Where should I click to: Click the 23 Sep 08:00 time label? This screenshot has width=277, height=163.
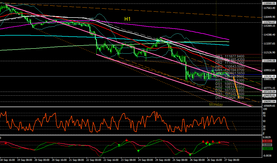(x=128, y=160)
